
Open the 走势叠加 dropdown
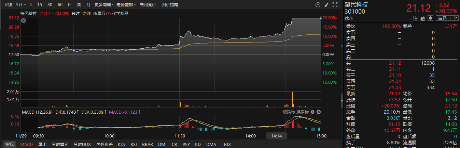click(x=126, y=5)
